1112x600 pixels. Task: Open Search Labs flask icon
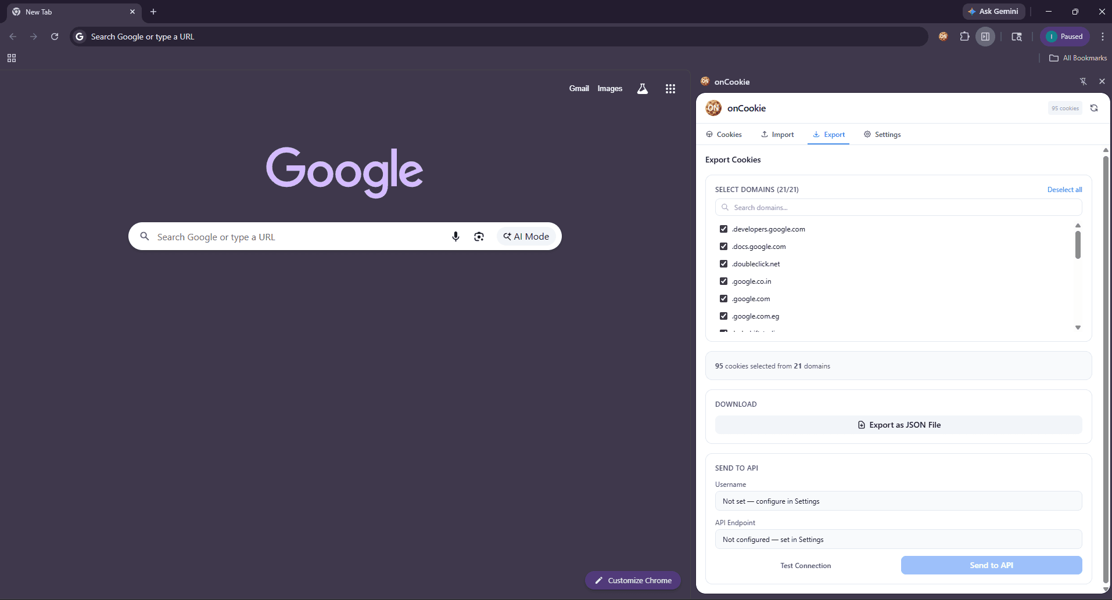click(642, 89)
